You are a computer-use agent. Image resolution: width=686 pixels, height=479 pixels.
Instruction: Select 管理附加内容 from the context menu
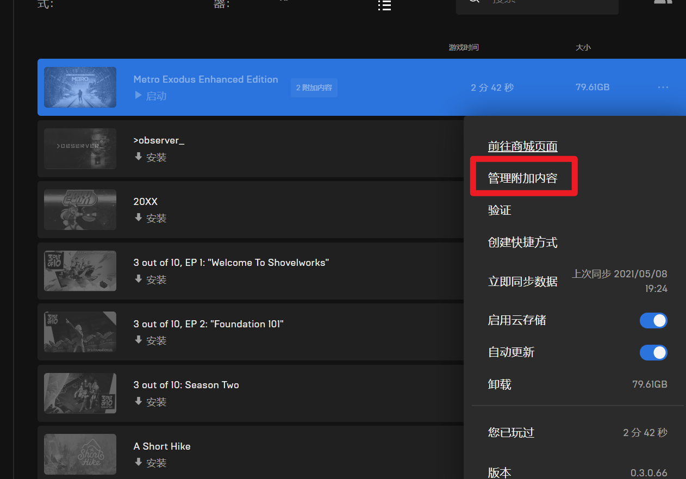click(523, 178)
